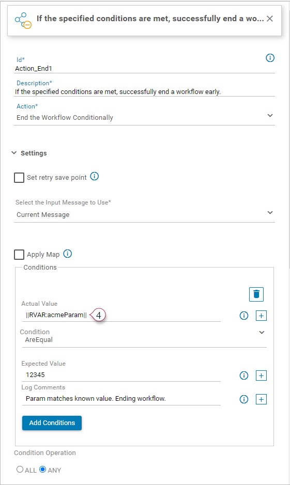Enable Set retry save point checkbox
This screenshot has width=290, height=485.
[19, 178]
